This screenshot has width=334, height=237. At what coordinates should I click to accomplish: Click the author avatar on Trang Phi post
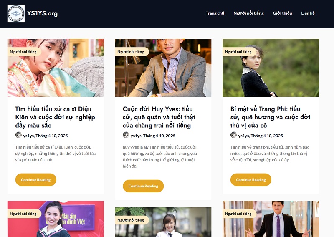point(234,135)
